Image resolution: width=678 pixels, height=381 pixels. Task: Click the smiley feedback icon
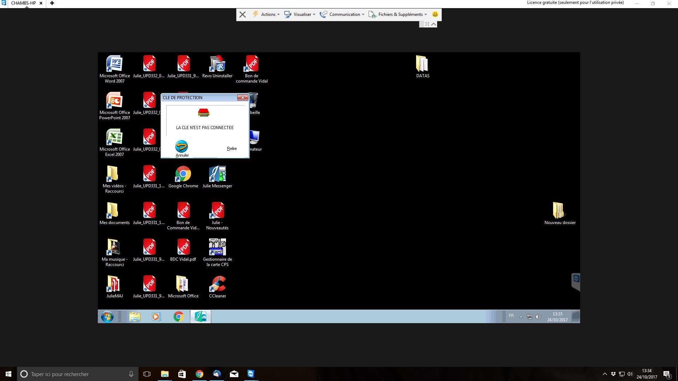pyautogui.click(x=435, y=14)
